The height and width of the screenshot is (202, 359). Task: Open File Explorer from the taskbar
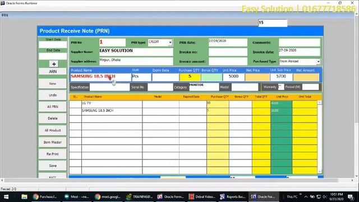pyautogui.click(x=24, y=197)
